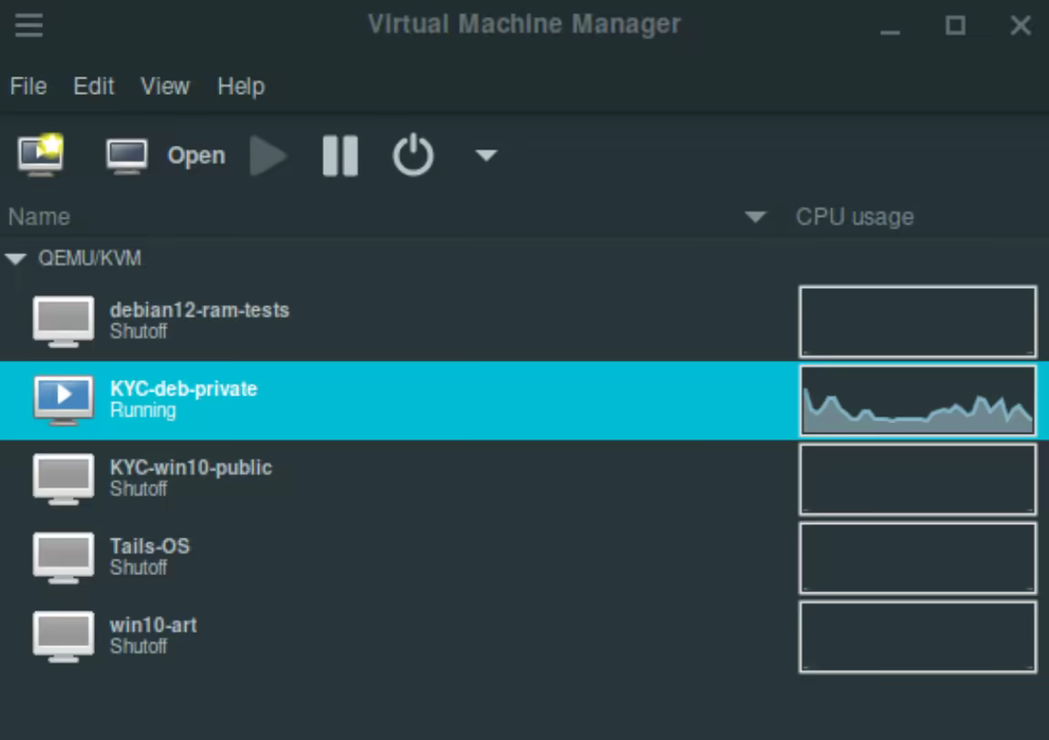Open the shutdown options dropdown arrow
The width and height of the screenshot is (1049, 740).
click(485, 156)
